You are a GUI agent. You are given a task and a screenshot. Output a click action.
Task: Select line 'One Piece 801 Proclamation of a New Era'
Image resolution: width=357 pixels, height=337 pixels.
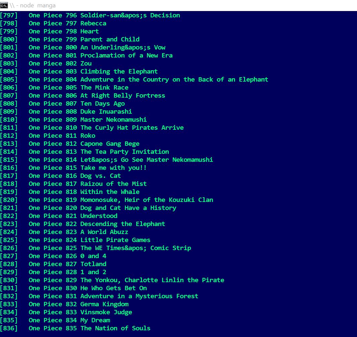(100, 55)
